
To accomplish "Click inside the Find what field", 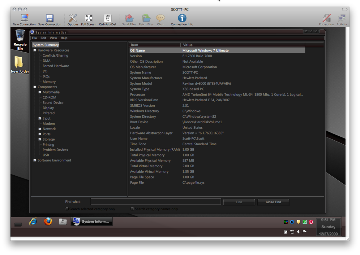I will pyautogui.click(x=155, y=201).
